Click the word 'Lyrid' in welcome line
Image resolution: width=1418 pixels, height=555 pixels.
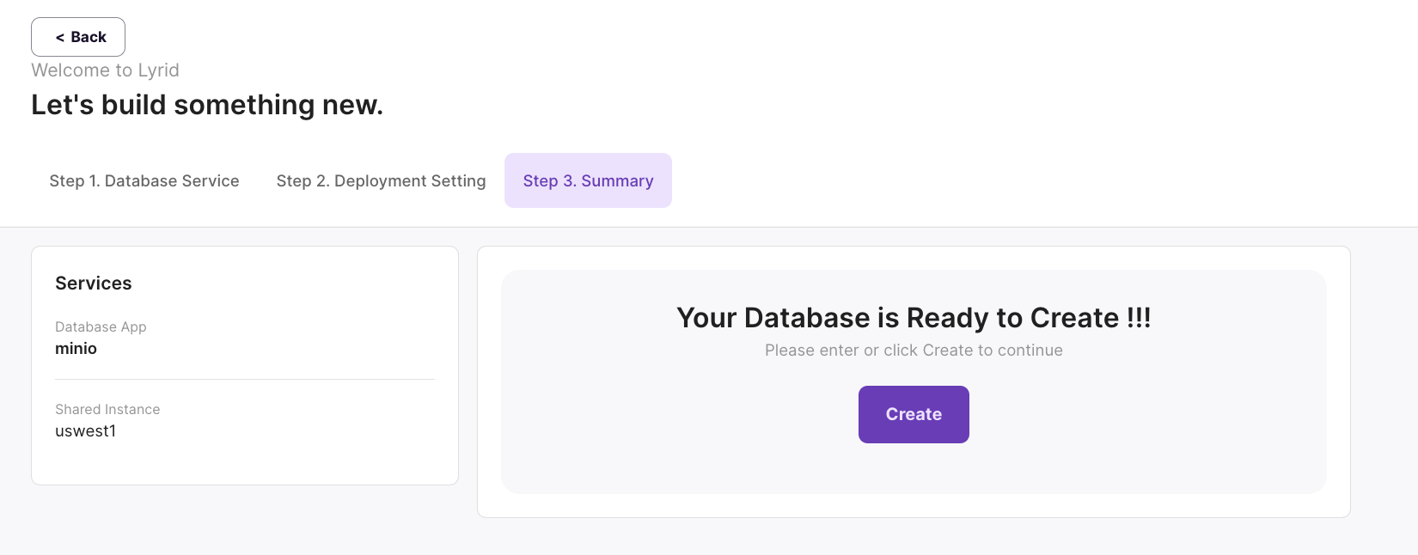pos(158,70)
